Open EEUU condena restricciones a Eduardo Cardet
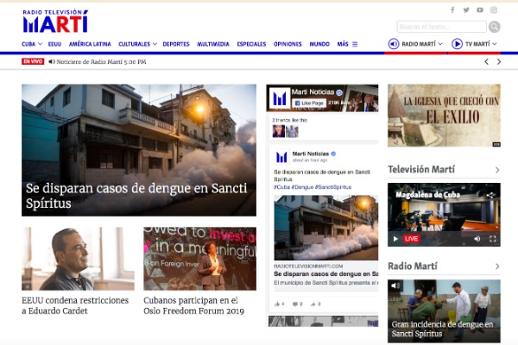 pos(75,305)
